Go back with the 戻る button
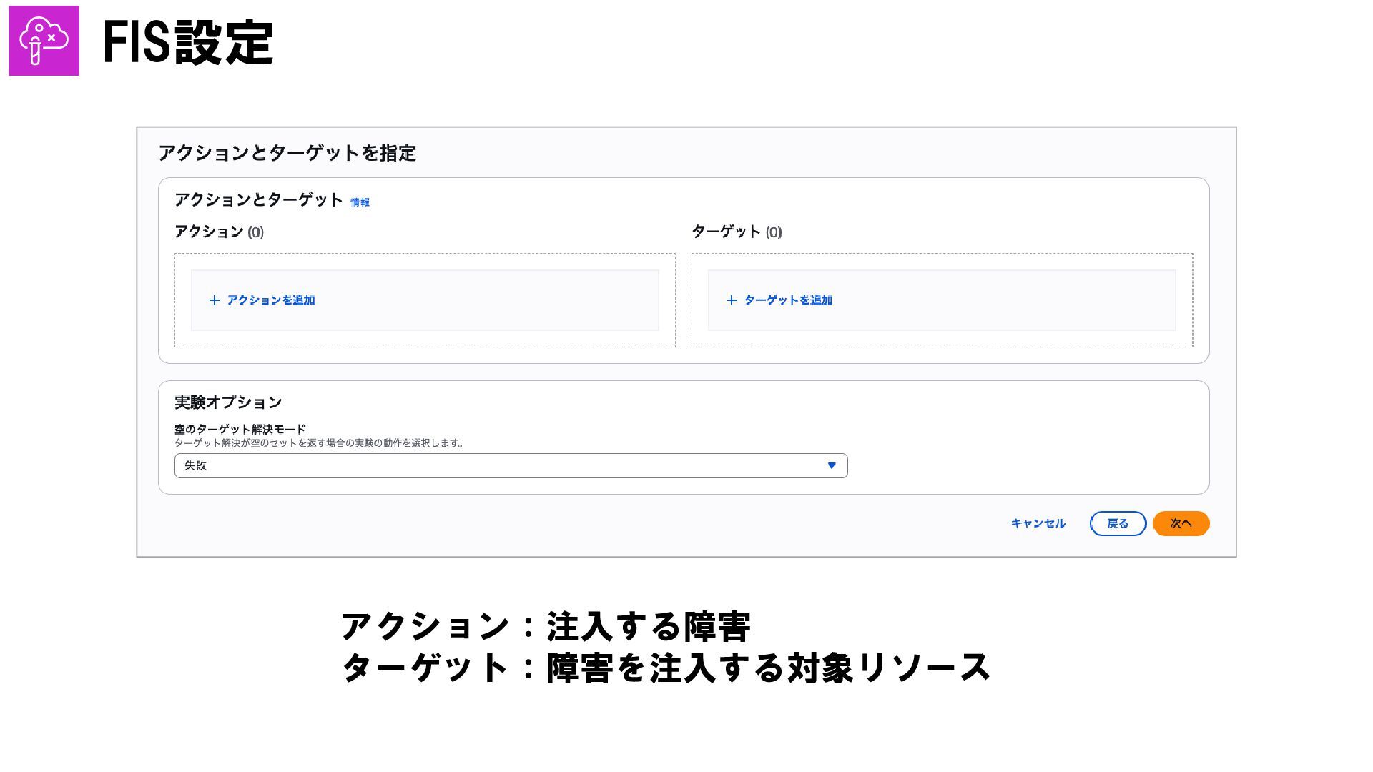The width and height of the screenshot is (1373, 772). click(1118, 523)
